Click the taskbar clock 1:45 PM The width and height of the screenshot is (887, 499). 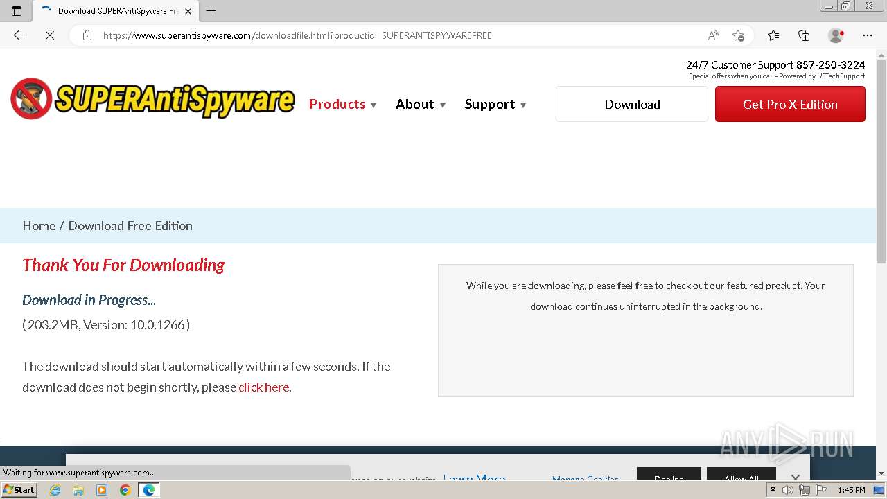(851, 490)
